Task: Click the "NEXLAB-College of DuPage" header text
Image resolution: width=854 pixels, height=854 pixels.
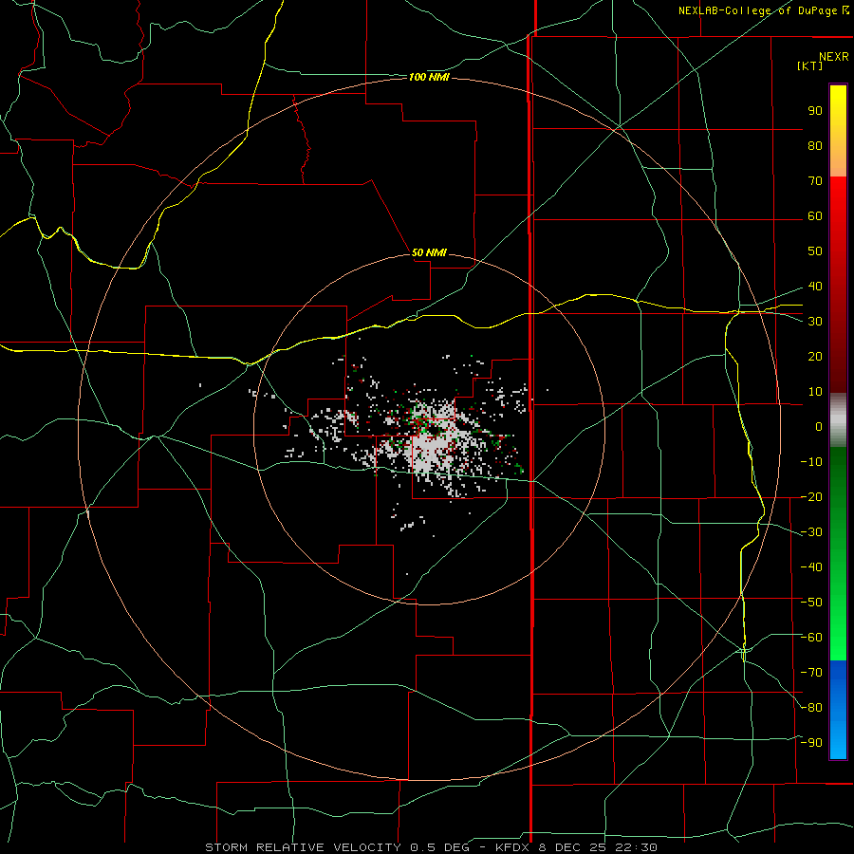Action: point(758,10)
